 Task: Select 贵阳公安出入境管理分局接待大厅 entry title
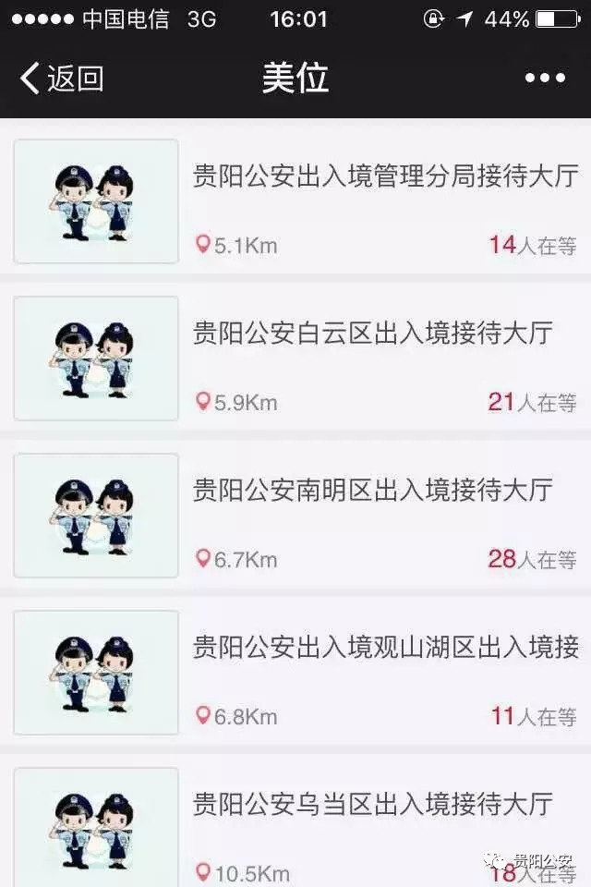pos(386,176)
